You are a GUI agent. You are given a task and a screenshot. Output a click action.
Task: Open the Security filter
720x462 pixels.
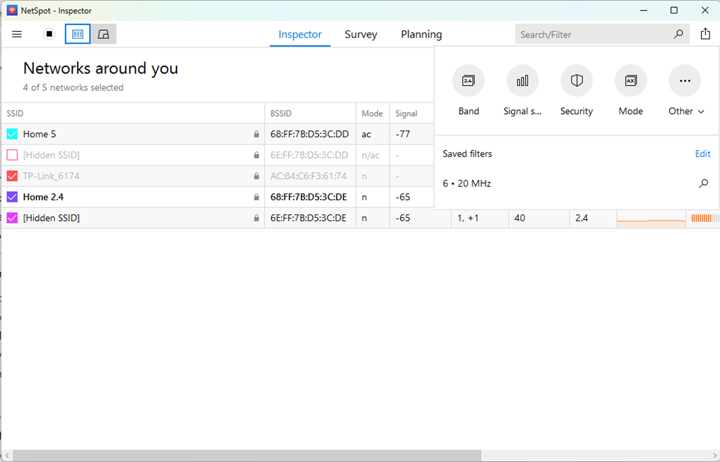(x=576, y=81)
